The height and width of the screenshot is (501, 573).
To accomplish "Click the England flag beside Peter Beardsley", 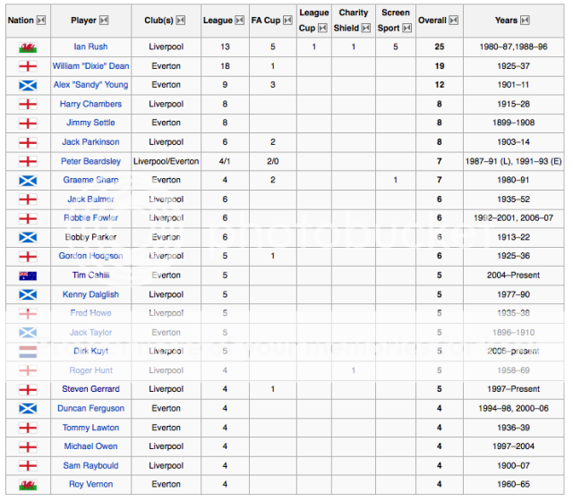I will pyautogui.click(x=28, y=161).
